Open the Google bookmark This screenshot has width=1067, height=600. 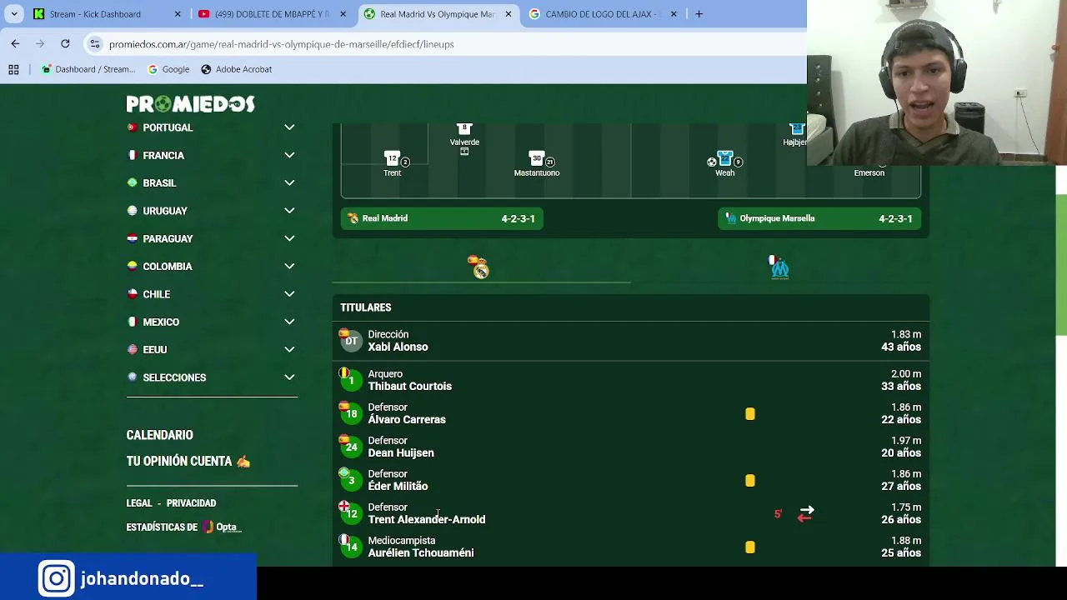click(x=168, y=69)
